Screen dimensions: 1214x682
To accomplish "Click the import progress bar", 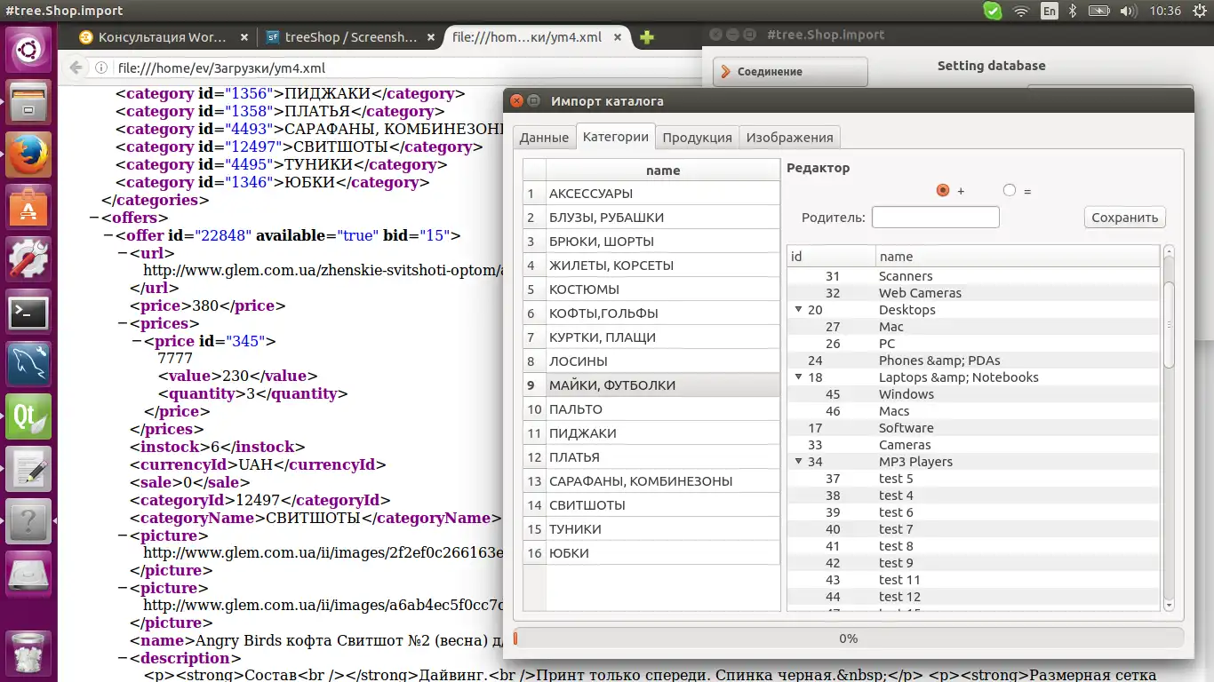I will (848, 638).
